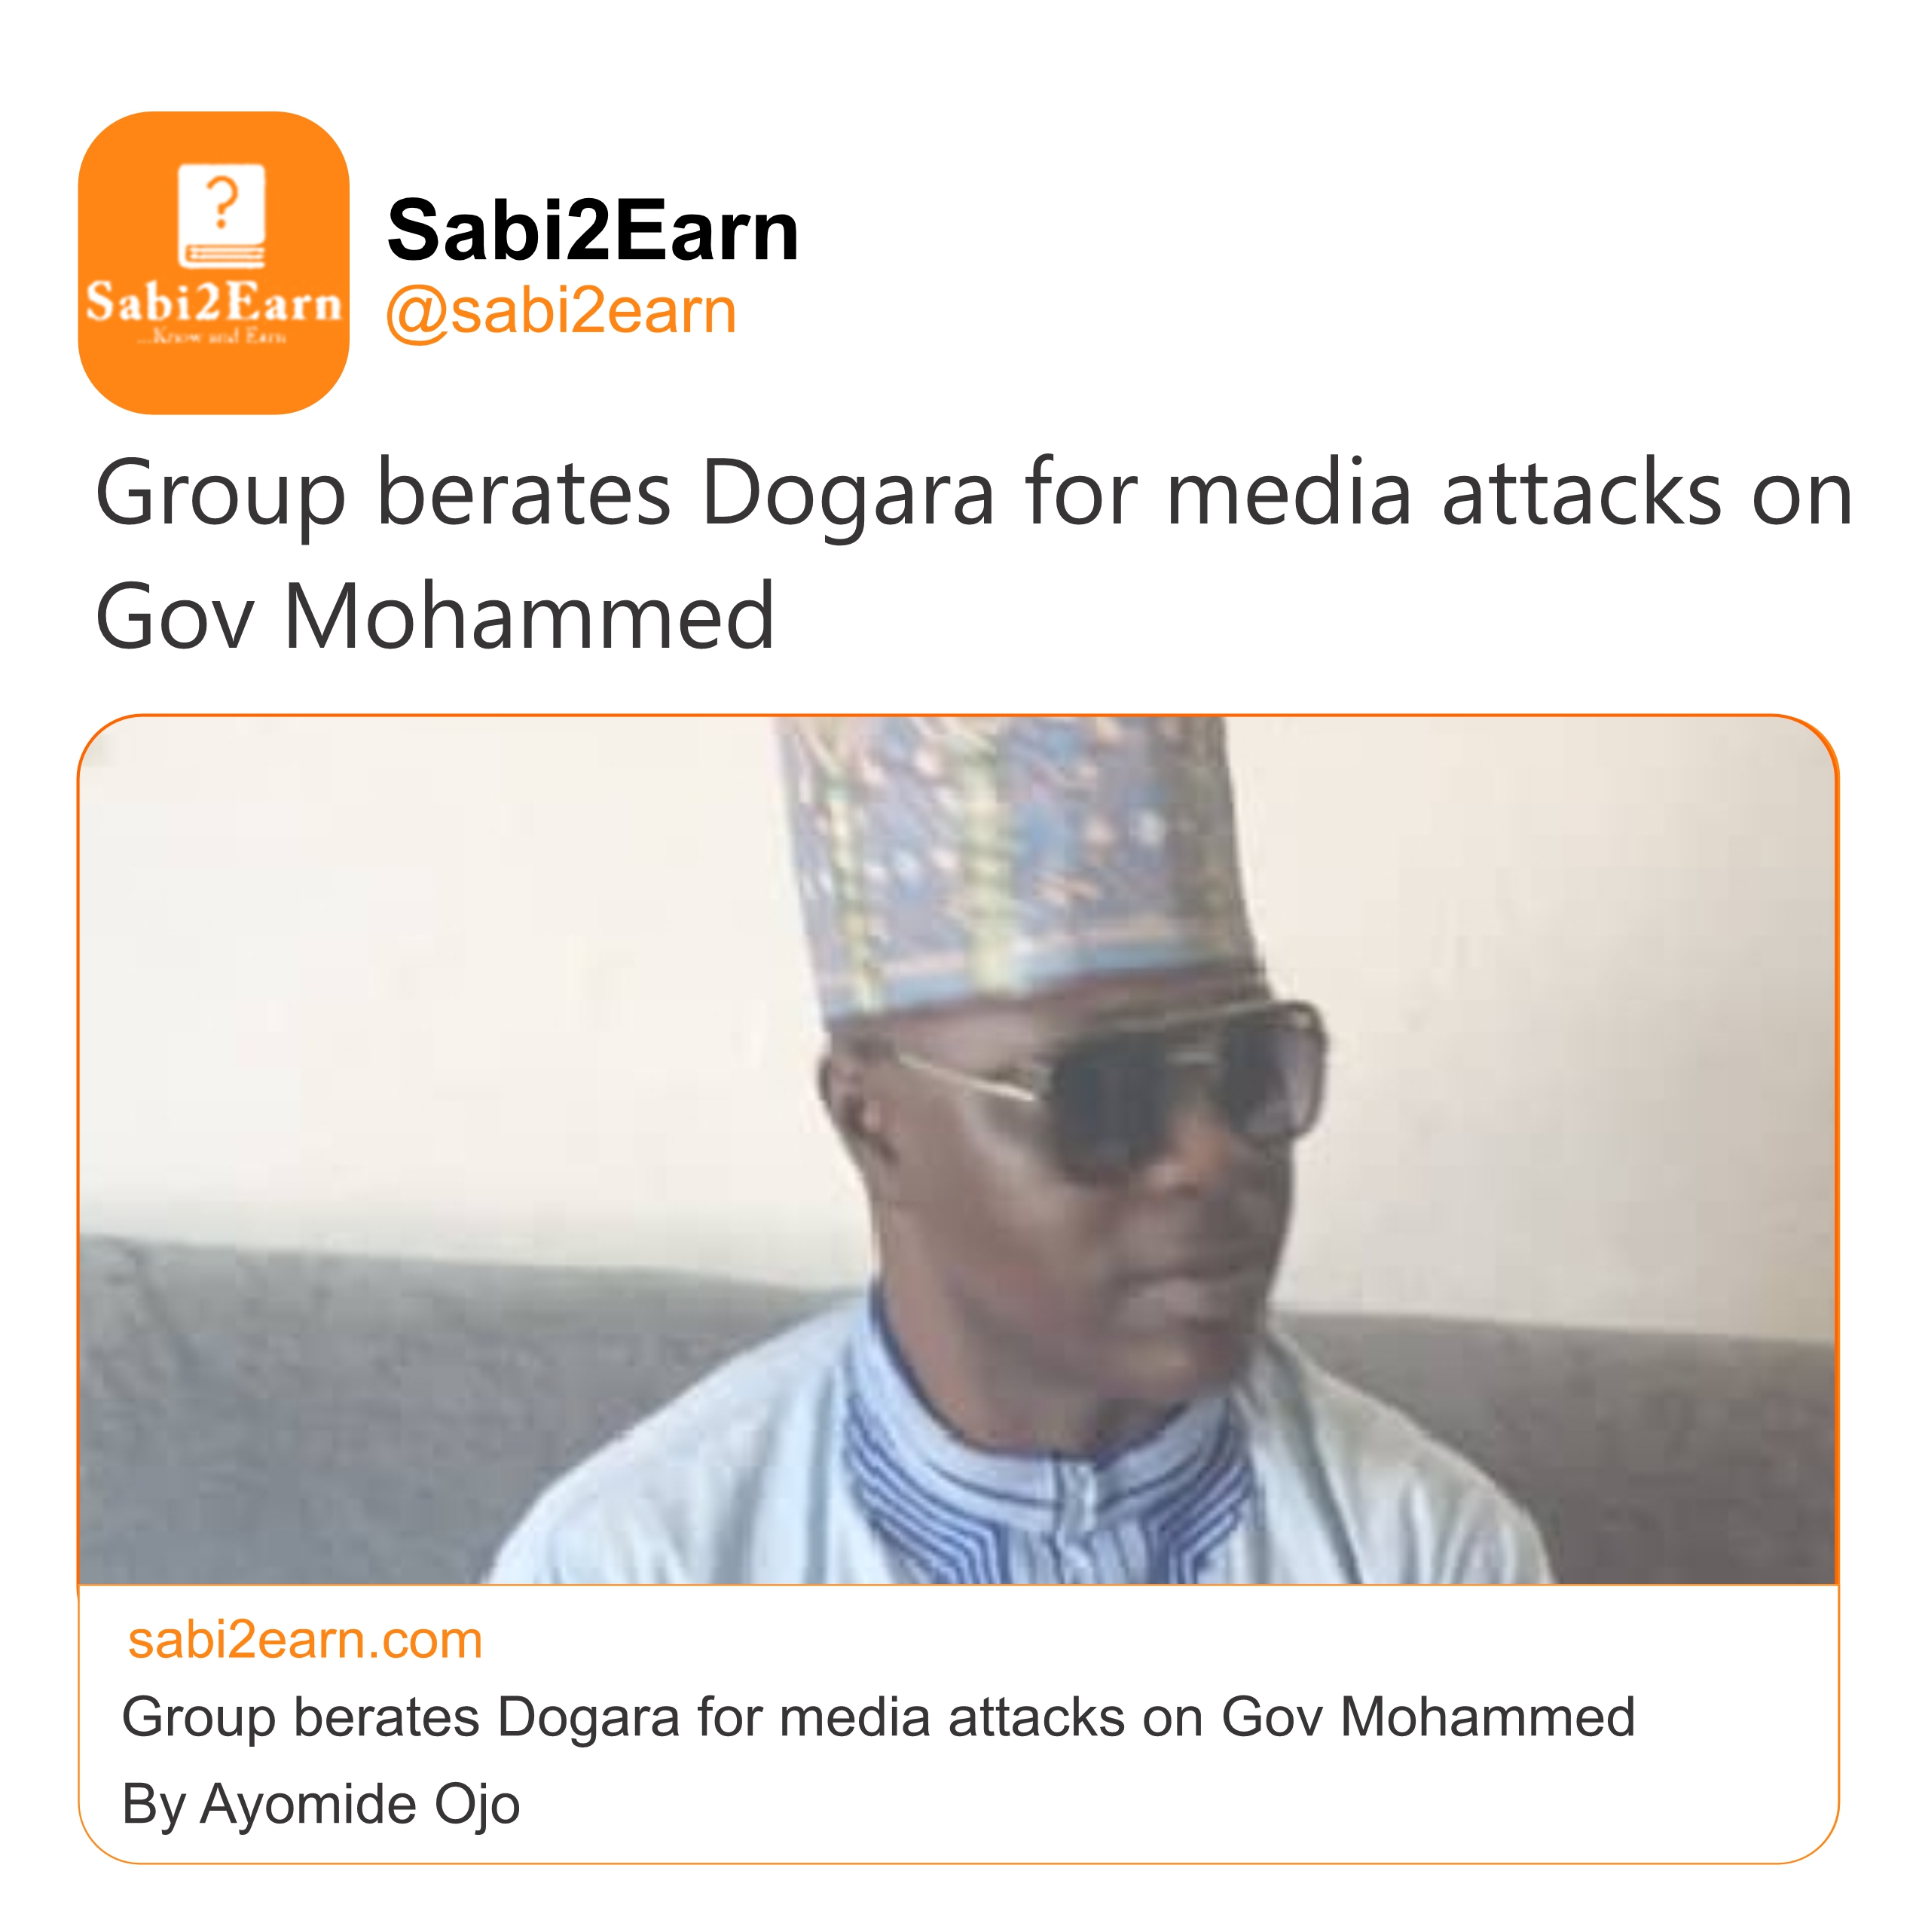This screenshot has height=1932, width=1916.
Task: Open the @sabi2earn handle
Action: (x=561, y=311)
